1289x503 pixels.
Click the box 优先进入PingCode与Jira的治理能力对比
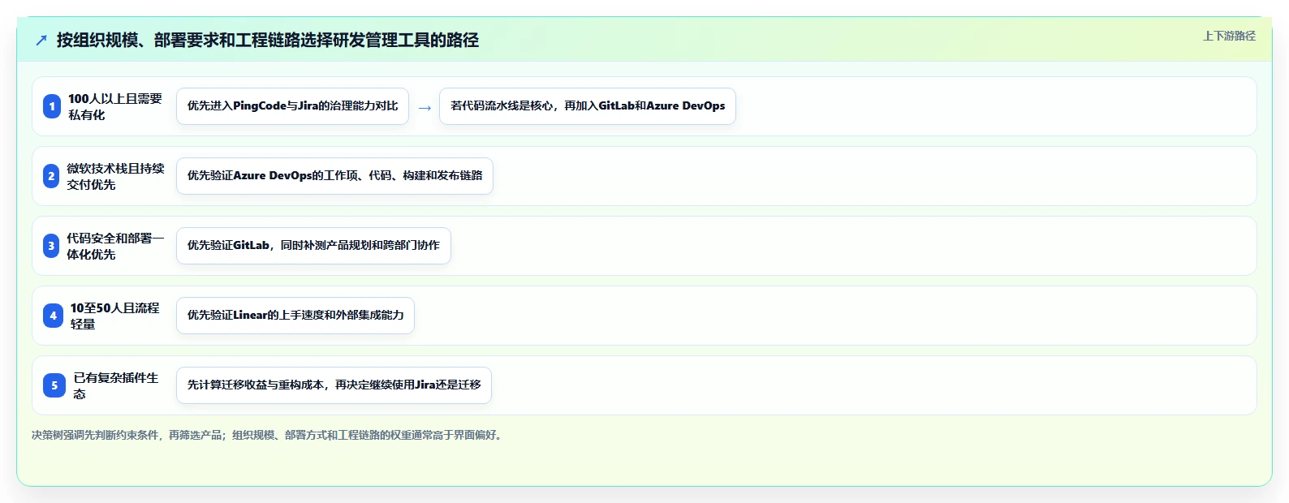pos(292,106)
